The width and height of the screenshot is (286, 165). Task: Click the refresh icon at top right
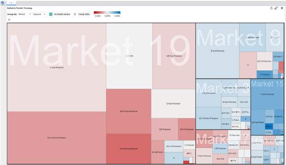[x=271, y=8]
